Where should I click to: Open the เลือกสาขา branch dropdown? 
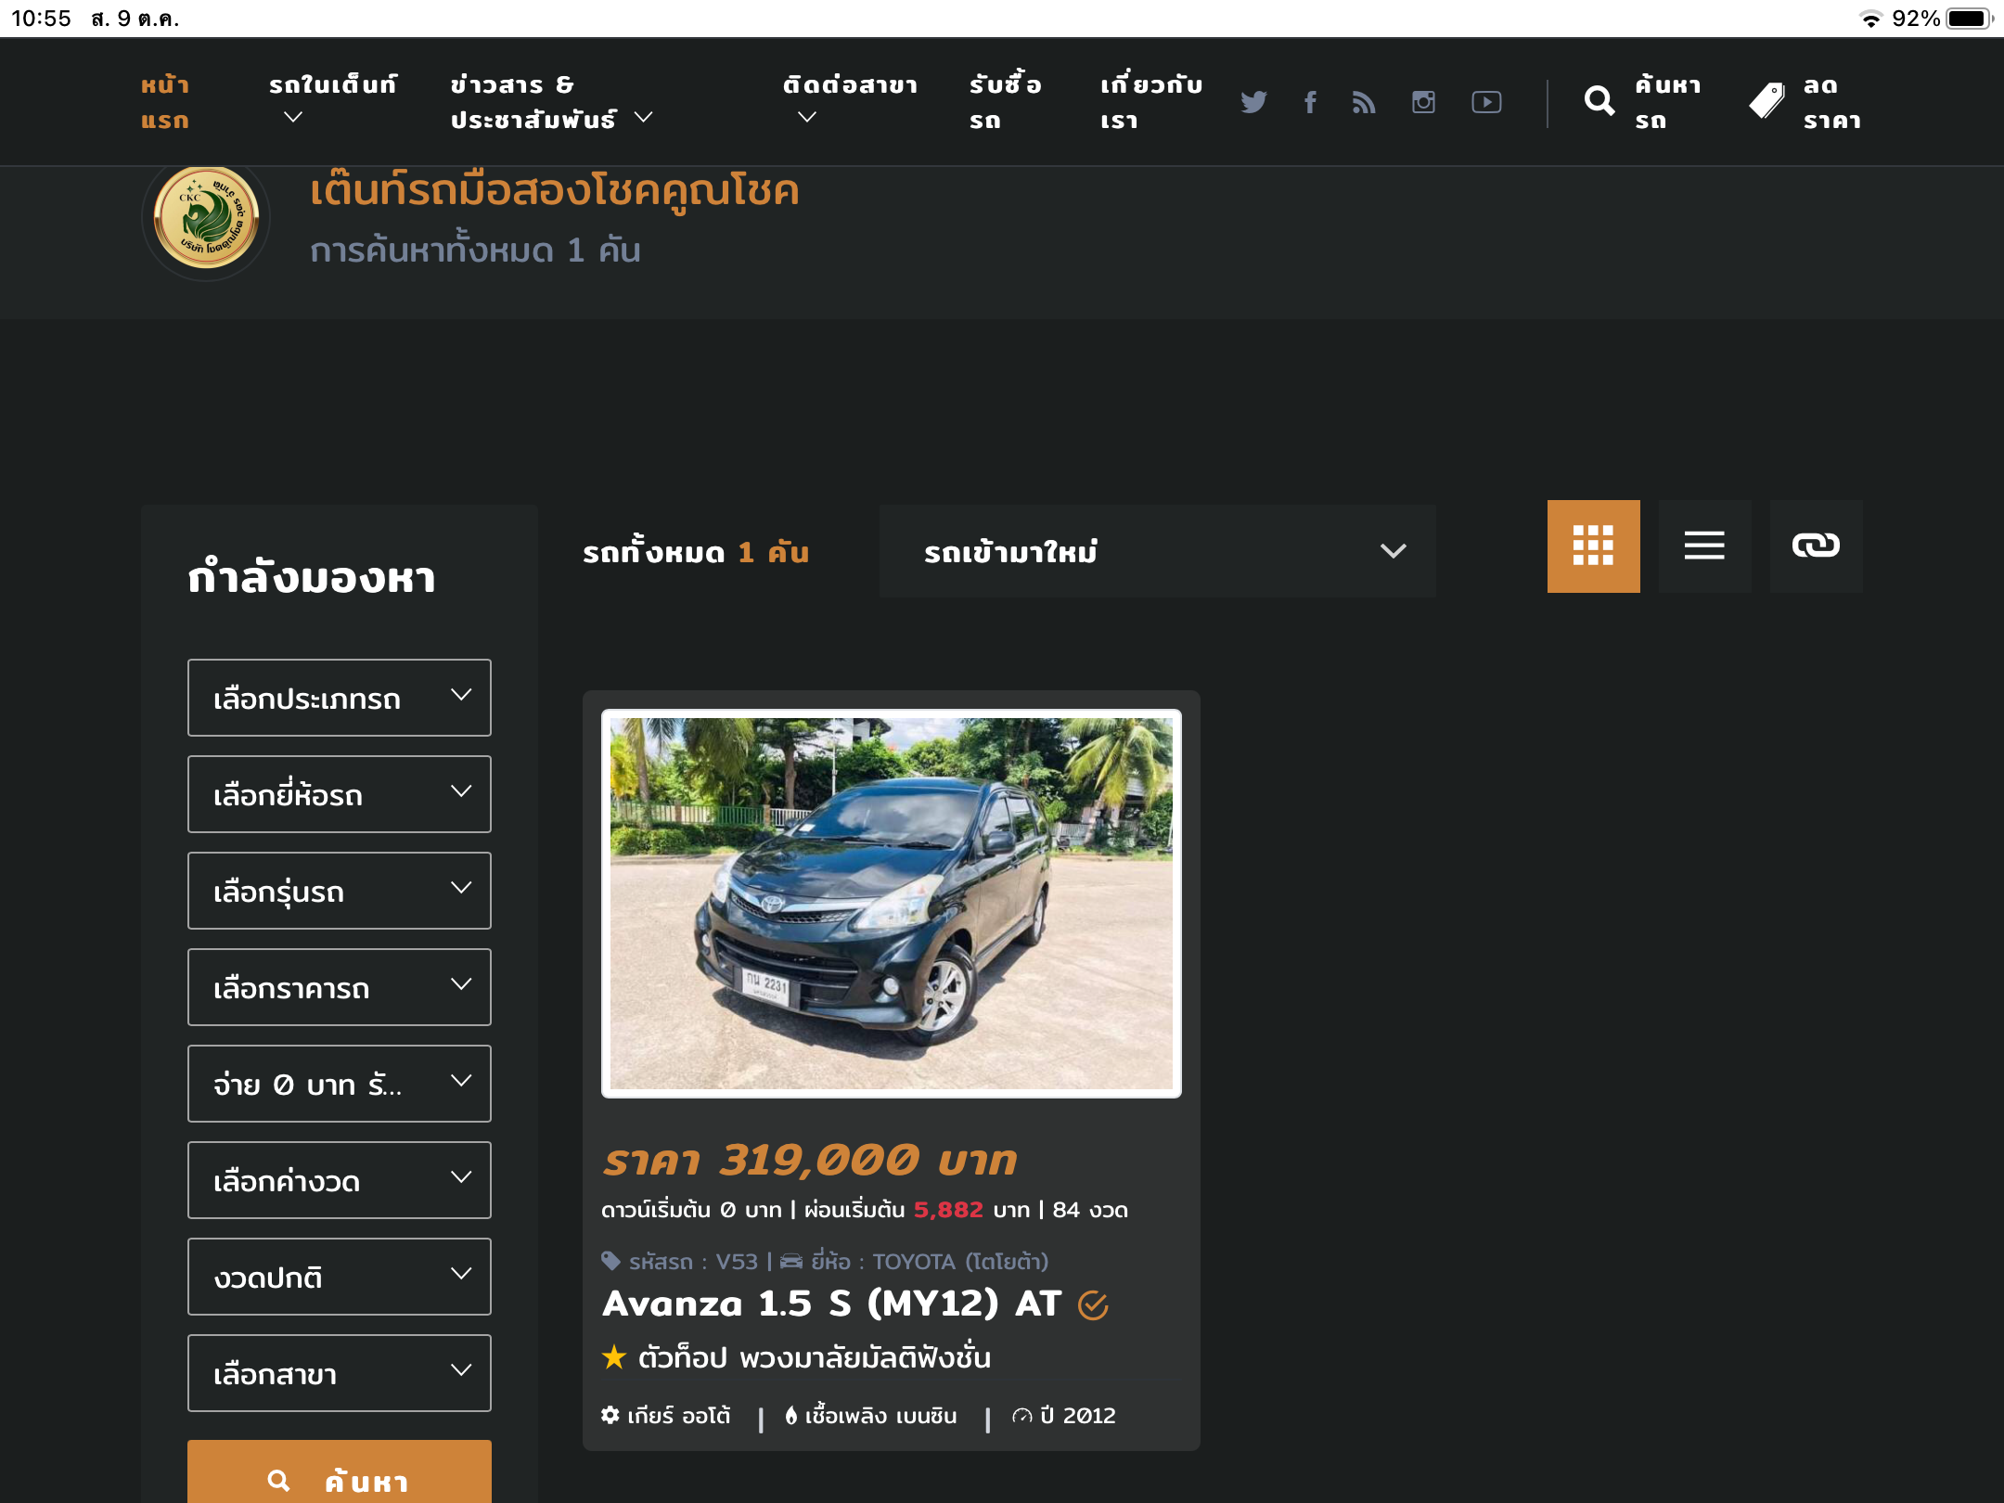click(340, 1373)
